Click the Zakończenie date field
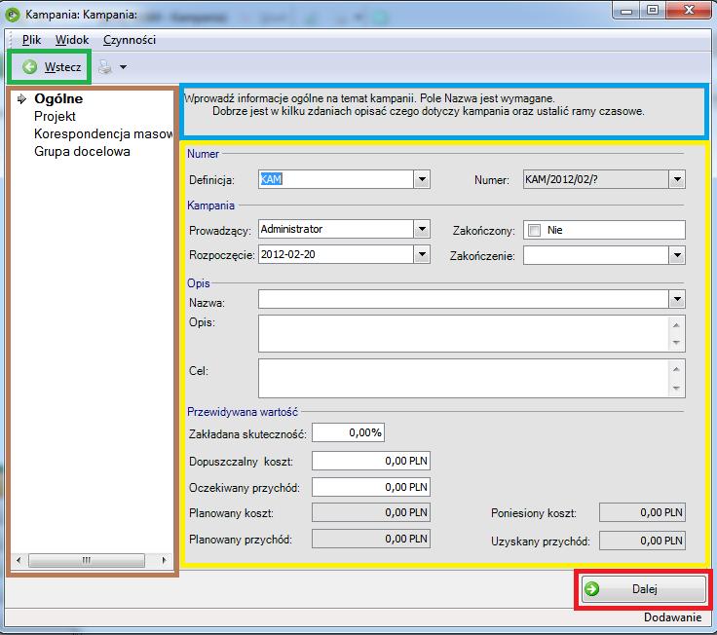 coord(596,255)
